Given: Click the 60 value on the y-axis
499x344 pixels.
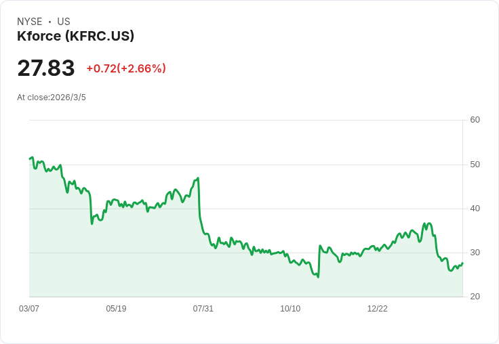Looking at the screenshot, I should 475,120.
